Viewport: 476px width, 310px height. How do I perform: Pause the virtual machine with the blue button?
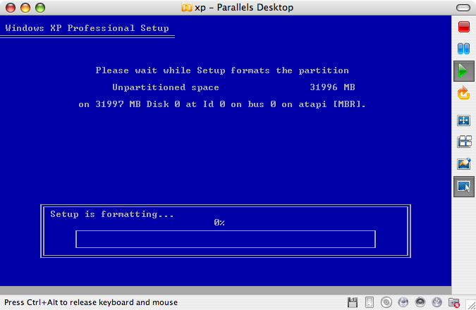coord(463,49)
